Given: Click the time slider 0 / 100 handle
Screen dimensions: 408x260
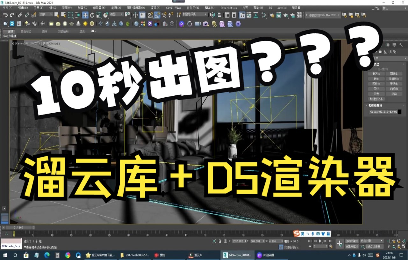Looking at the screenshot, I should pos(18,227).
